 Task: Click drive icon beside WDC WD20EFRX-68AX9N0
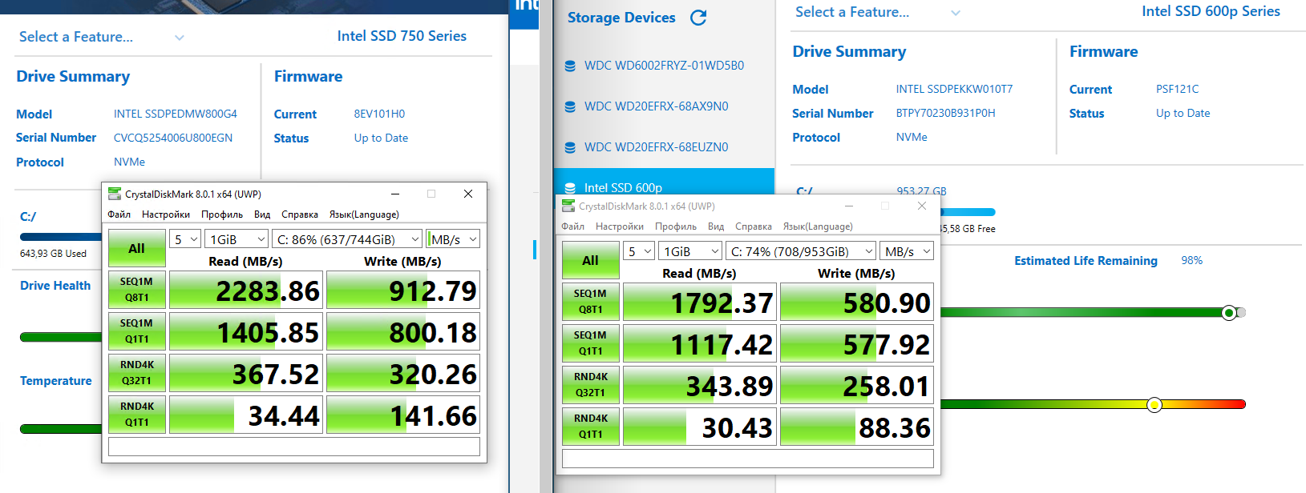[x=570, y=106]
